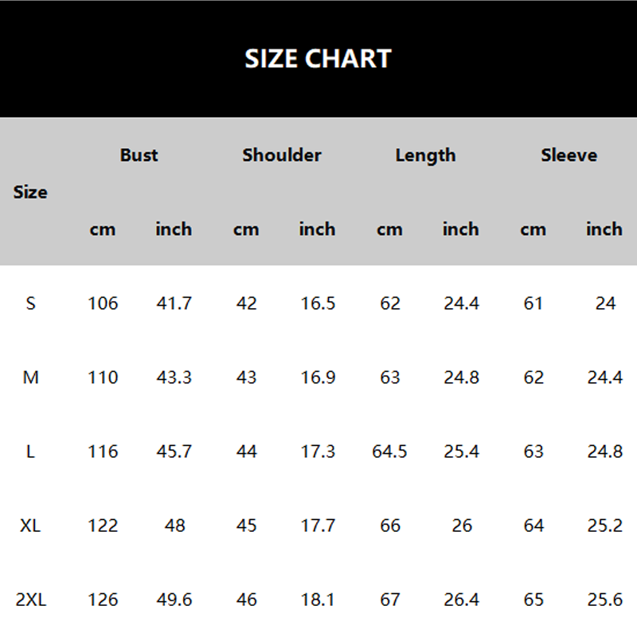Click the 43.3 inch bust value
The width and height of the screenshot is (637, 637).
[174, 377]
